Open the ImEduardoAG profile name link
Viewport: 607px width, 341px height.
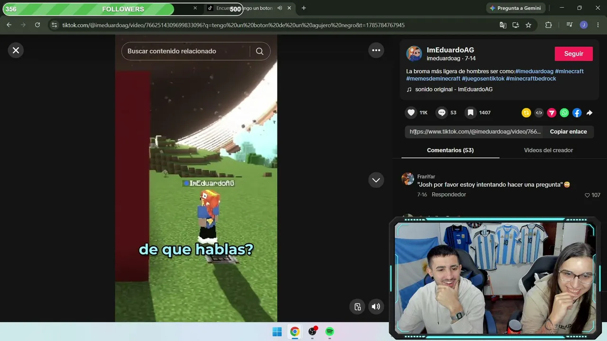(x=450, y=50)
